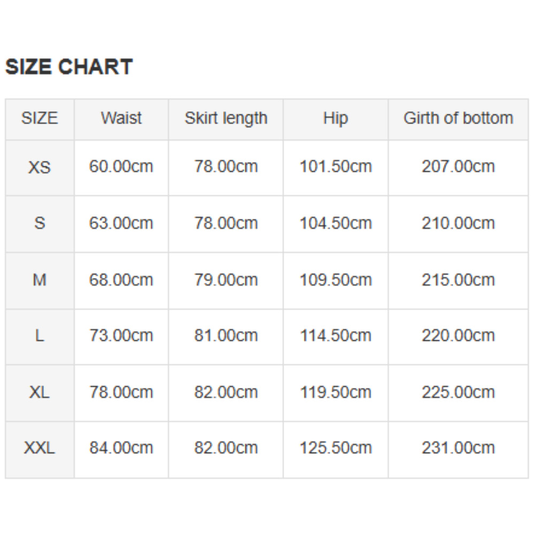Image resolution: width=535 pixels, height=535 pixels.
Task: Select the M size row label
Action: [x=40, y=280]
